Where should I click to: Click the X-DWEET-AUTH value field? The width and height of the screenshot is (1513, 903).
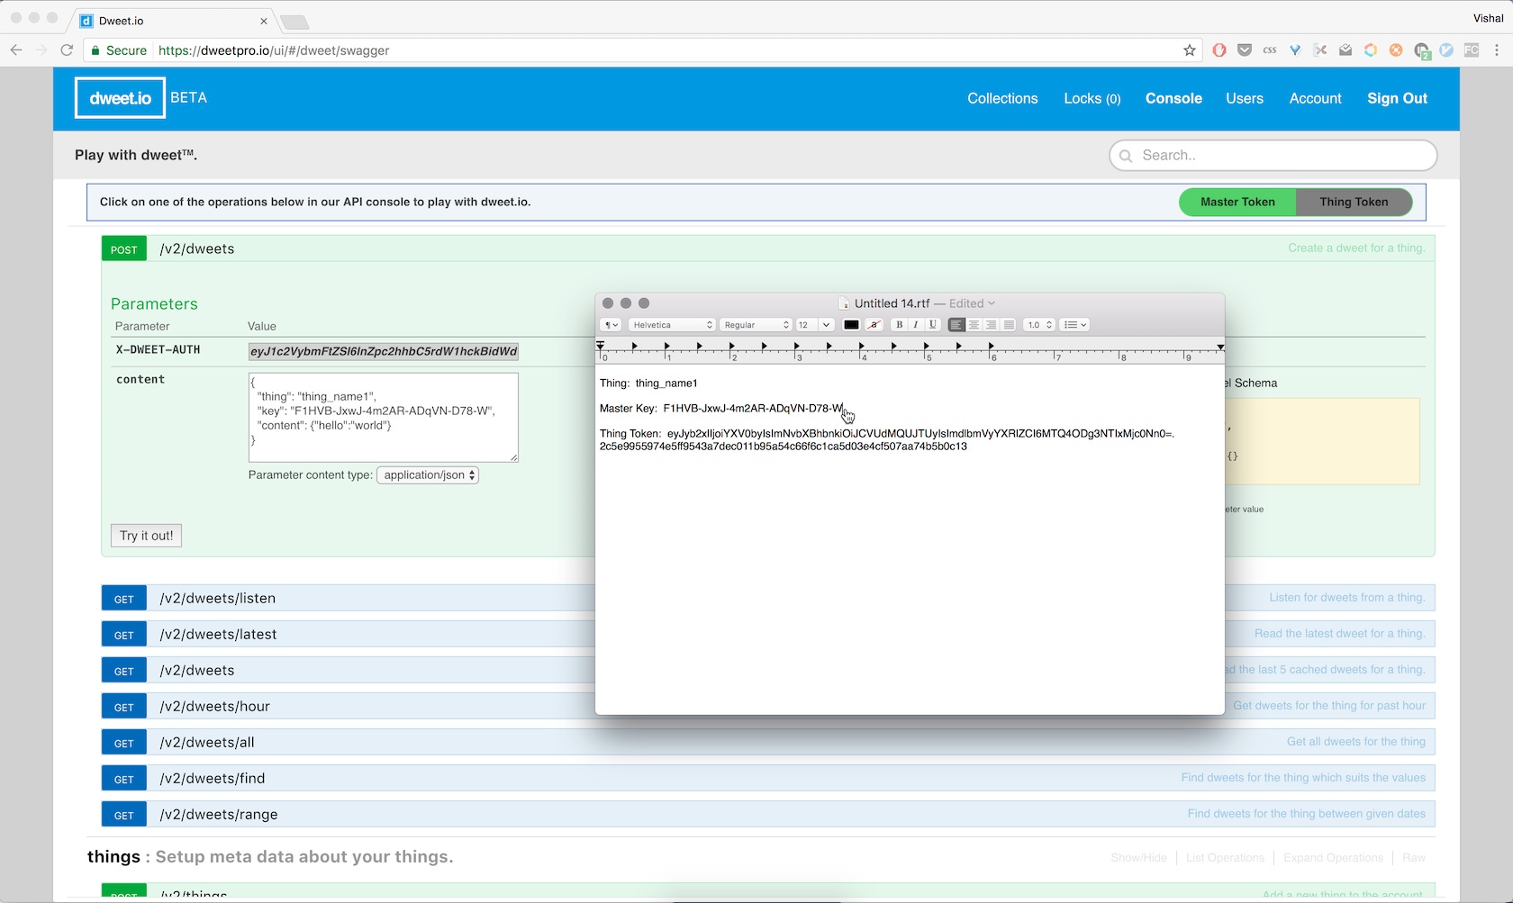click(x=384, y=351)
